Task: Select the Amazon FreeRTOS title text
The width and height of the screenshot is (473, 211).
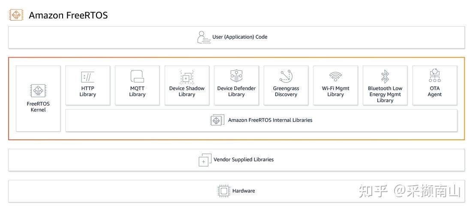Action: (68, 15)
